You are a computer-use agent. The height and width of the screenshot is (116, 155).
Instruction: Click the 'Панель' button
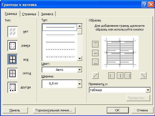point(15,110)
